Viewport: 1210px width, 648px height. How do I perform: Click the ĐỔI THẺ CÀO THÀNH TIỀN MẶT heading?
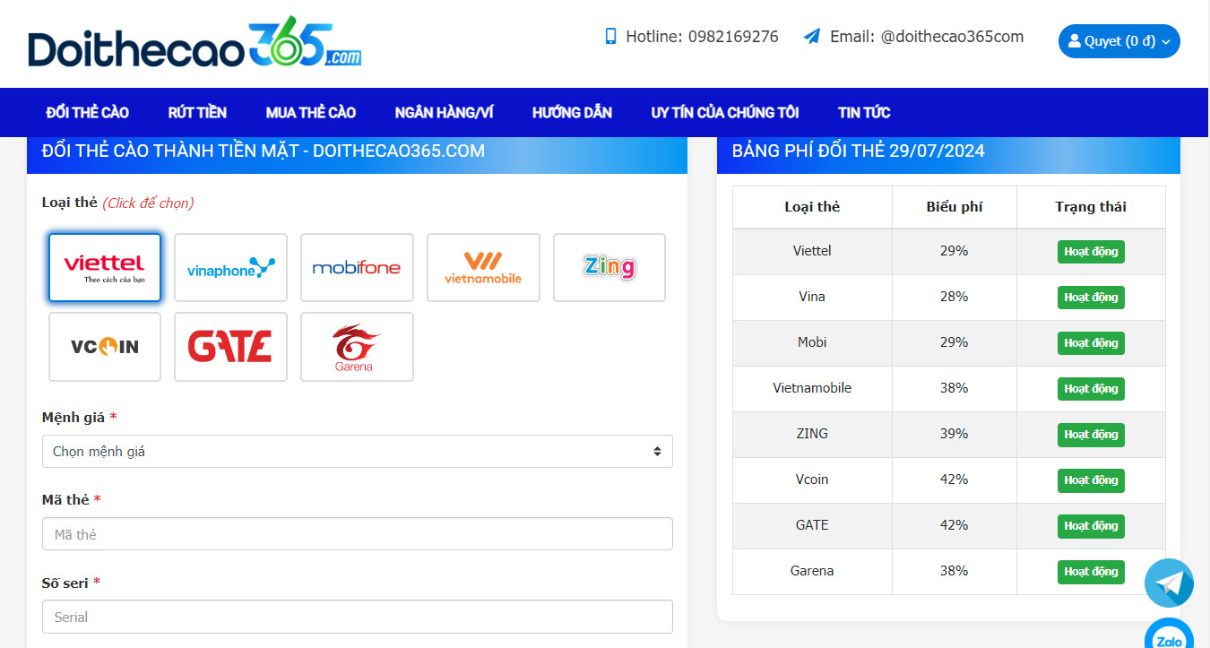pos(264,151)
